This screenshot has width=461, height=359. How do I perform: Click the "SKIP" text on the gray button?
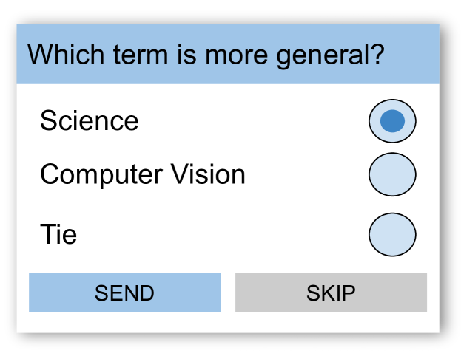pos(331,293)
